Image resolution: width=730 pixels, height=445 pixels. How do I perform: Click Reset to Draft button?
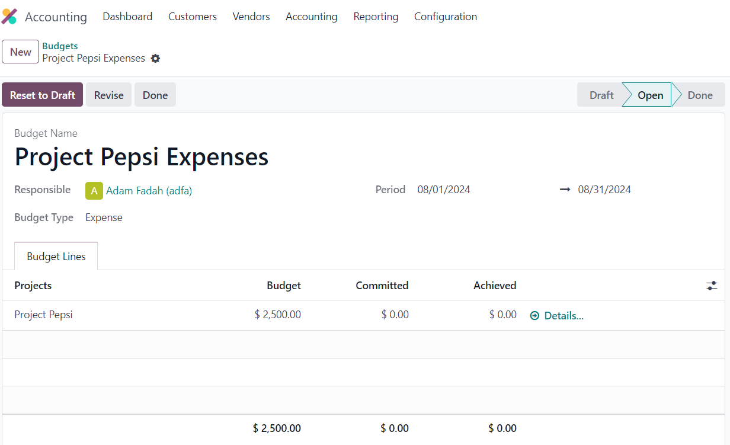click(43, 95)
